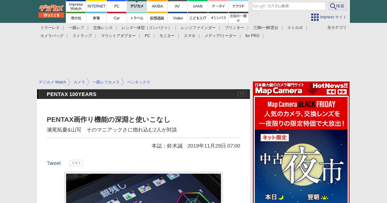
Task: Click Map Camera ad previous arrows
Action: (x=331, y=92)
